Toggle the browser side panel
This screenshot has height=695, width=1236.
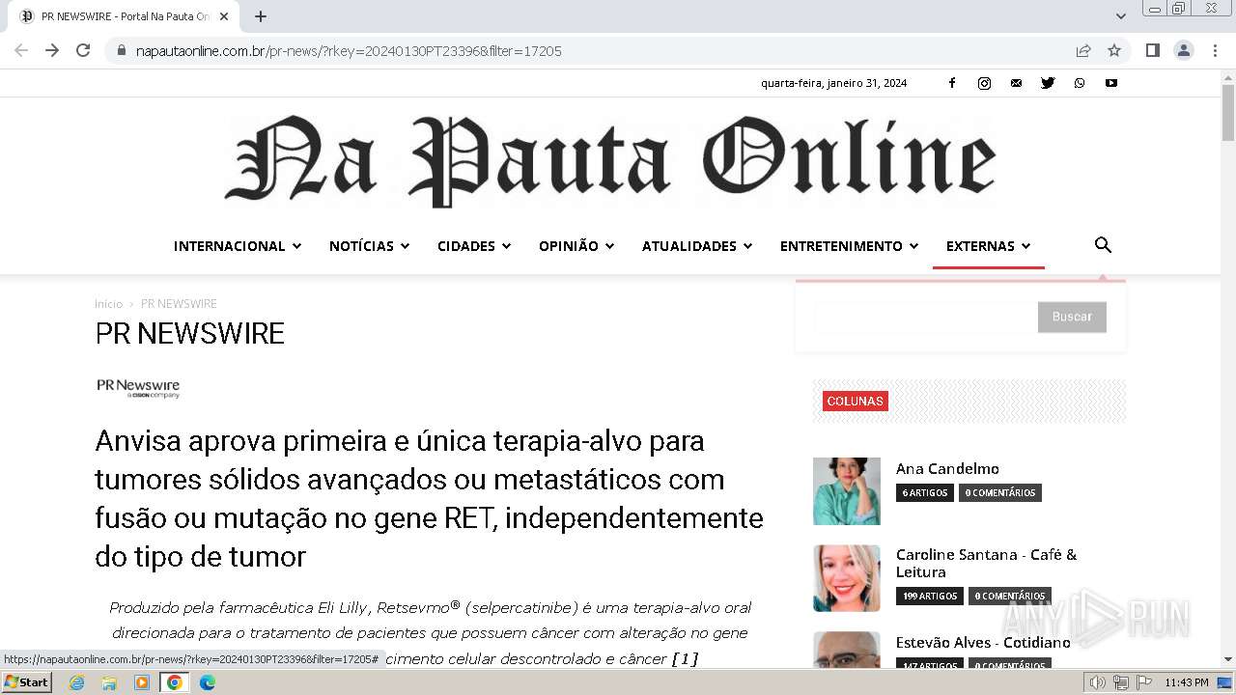1152,50
